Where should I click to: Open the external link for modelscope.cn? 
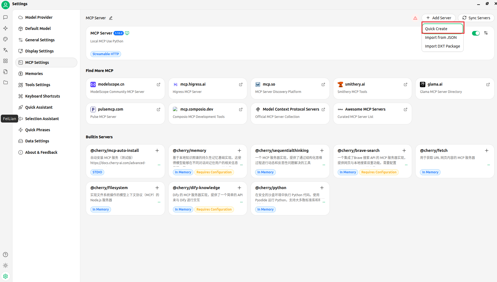[159, 84]
